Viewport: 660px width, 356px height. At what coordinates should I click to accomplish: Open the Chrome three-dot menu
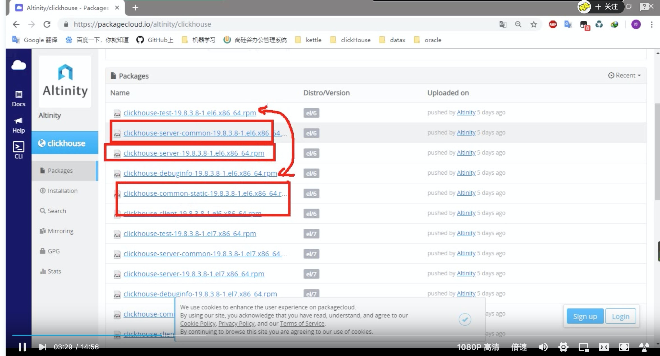click(x=652, y=24)
